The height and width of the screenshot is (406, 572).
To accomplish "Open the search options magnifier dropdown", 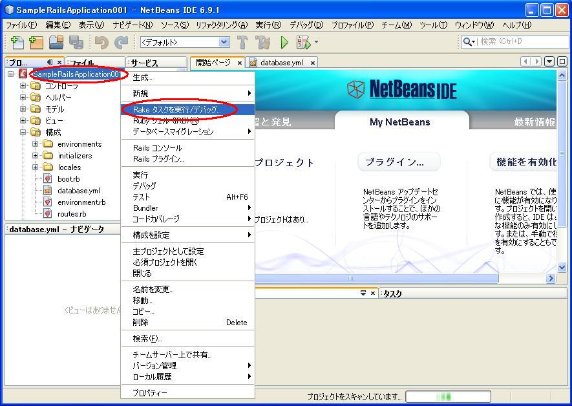I will pyautogui.click(x=469, y=42).
